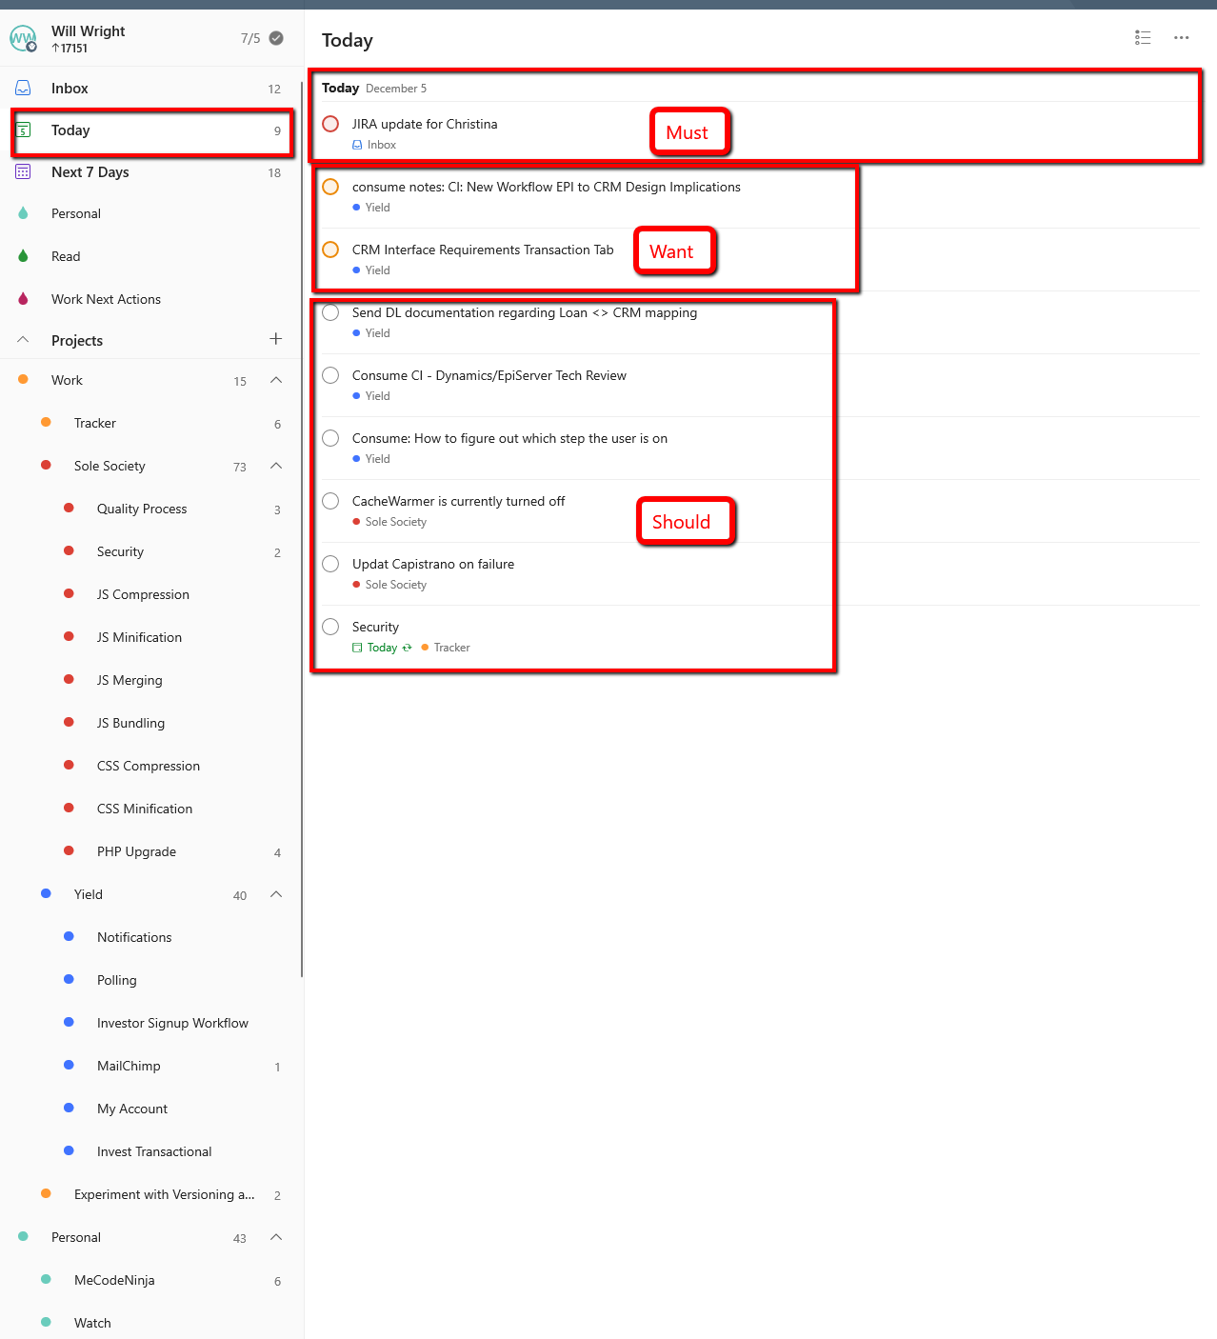This screenshot has height=1339, width=1217.
Task: Select the CSS Compression project
Action: click(x=150, y=766)
